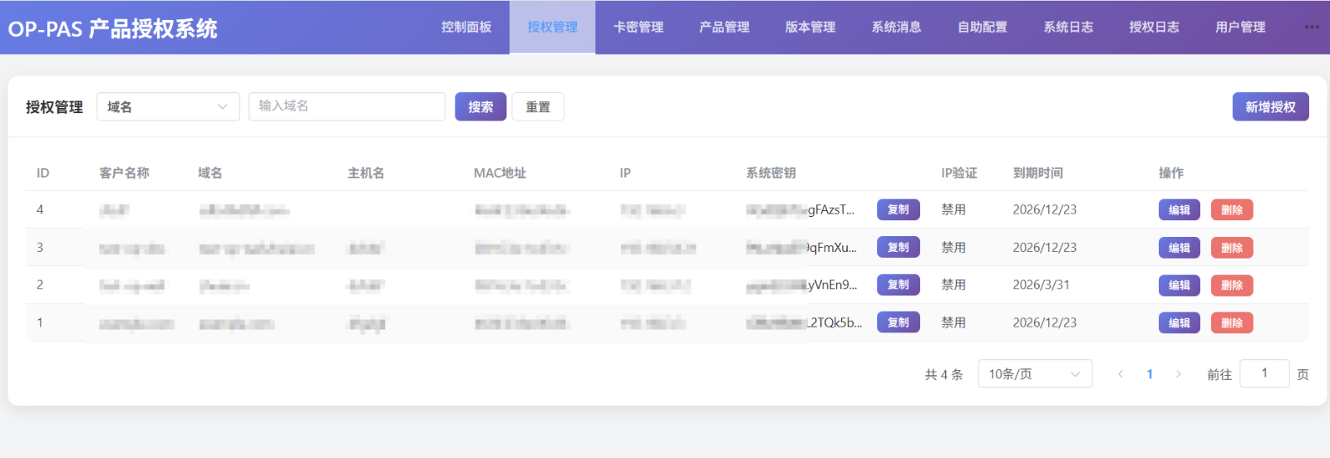
Task: Click the 系统密钥 column header
Action: point(771,173)
